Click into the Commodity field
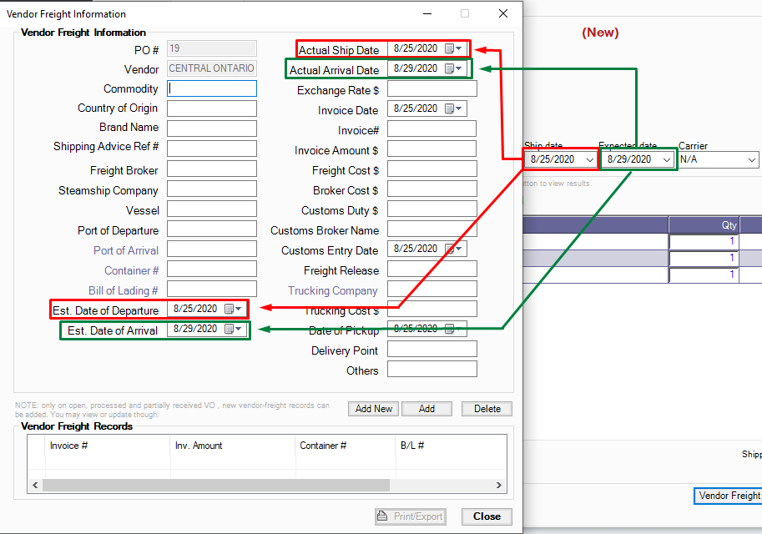 (211, 88)
